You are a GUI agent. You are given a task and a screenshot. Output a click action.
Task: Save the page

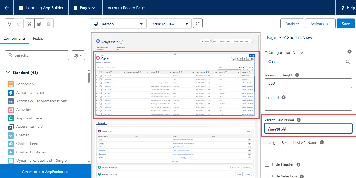pos(346,24)
